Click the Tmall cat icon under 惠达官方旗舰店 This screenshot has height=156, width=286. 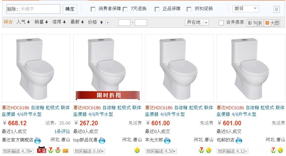tap(41, 150)
